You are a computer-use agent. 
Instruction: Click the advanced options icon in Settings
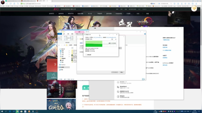[x=118, y=96]
